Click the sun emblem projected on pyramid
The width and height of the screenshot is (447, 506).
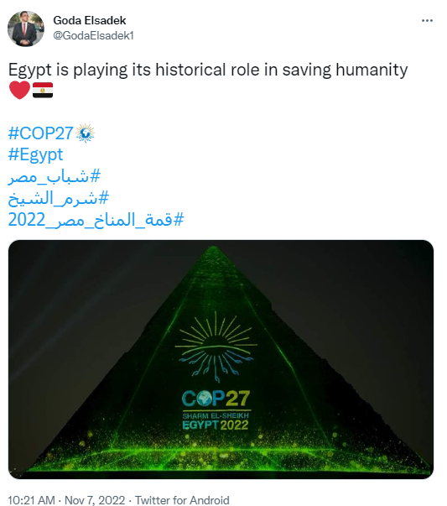[216, 347]
